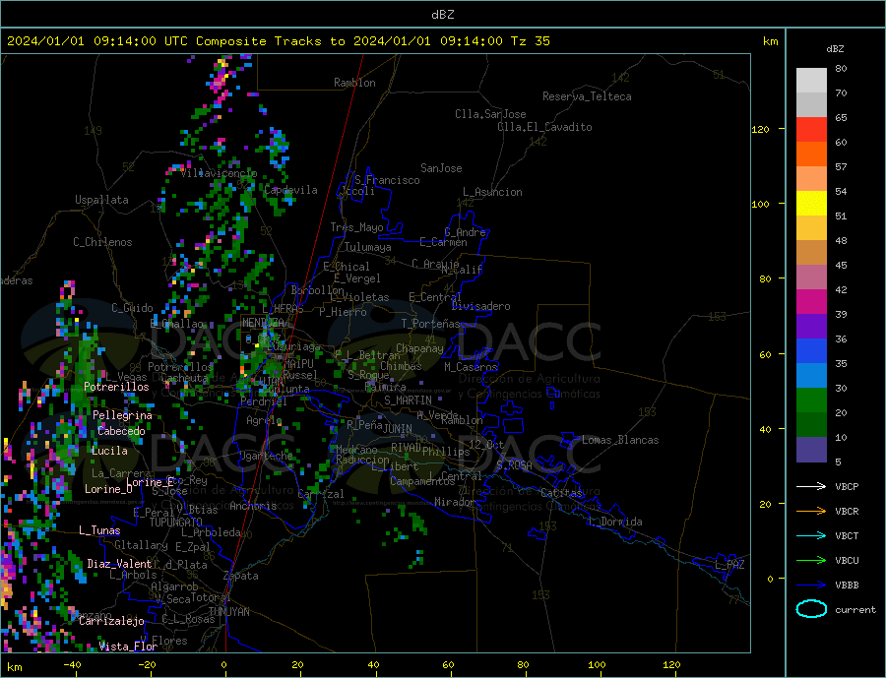Click the 'Clla.El_Cavadito' map label

[x=544, y=127]
